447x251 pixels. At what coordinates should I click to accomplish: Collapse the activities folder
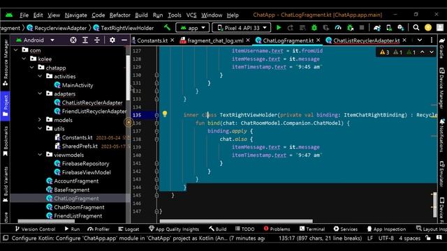tap(41, 76)
